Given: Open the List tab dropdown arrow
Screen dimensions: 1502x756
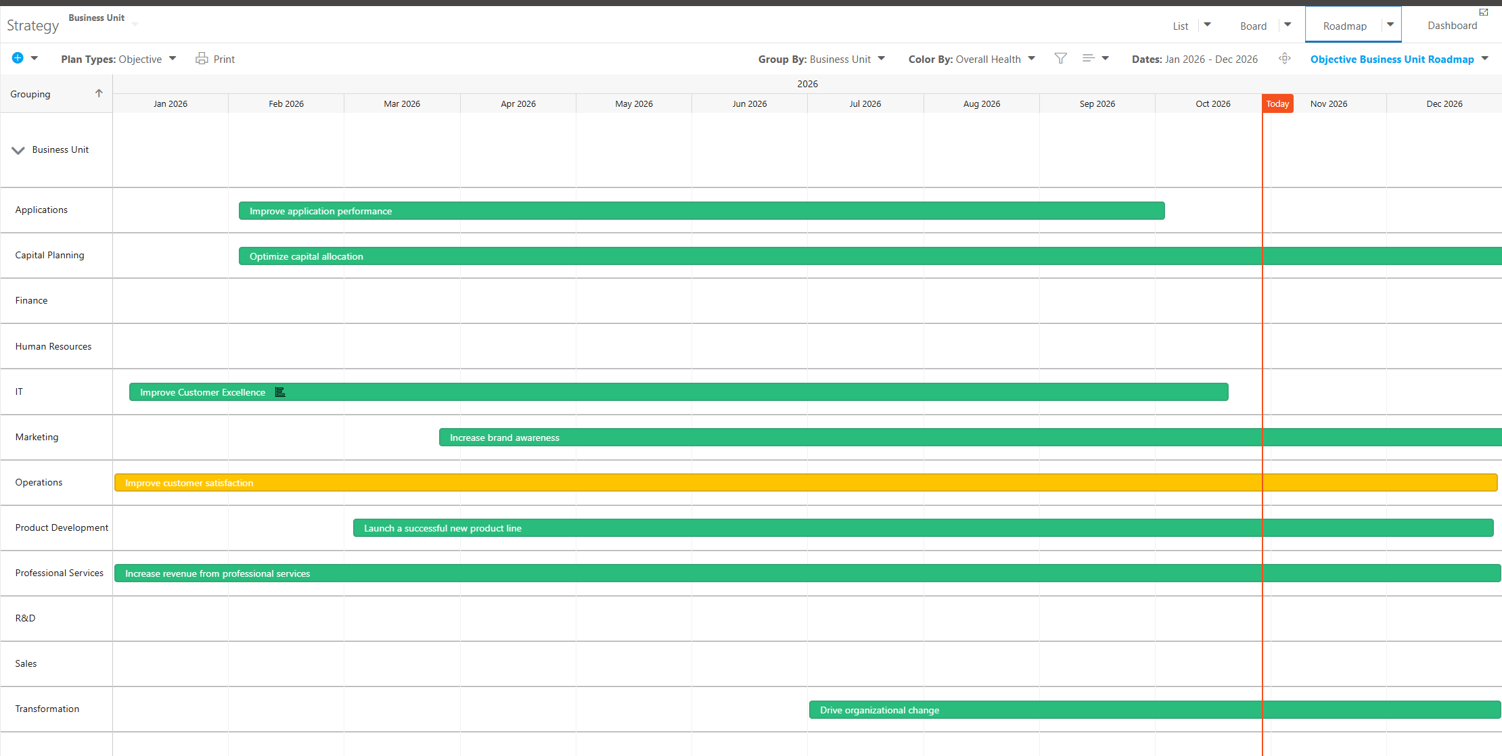Looking at the screenshot, I should pyautogui.click(x=1207, y=24).
